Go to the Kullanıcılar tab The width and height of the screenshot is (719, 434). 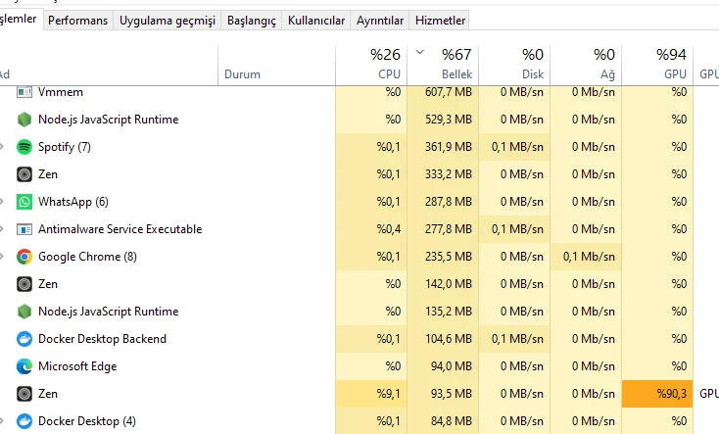(316, 21)
